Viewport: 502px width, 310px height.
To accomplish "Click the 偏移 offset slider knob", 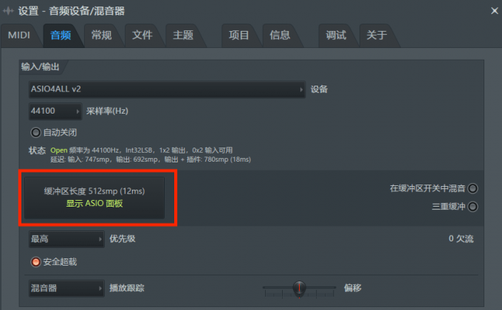I will tap(299, 288).
